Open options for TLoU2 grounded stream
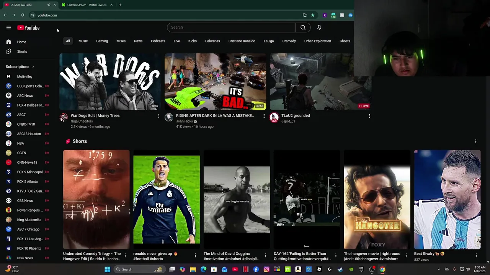Screen dimensions: 490x275 pyautogui.click(x=369, y=116)
